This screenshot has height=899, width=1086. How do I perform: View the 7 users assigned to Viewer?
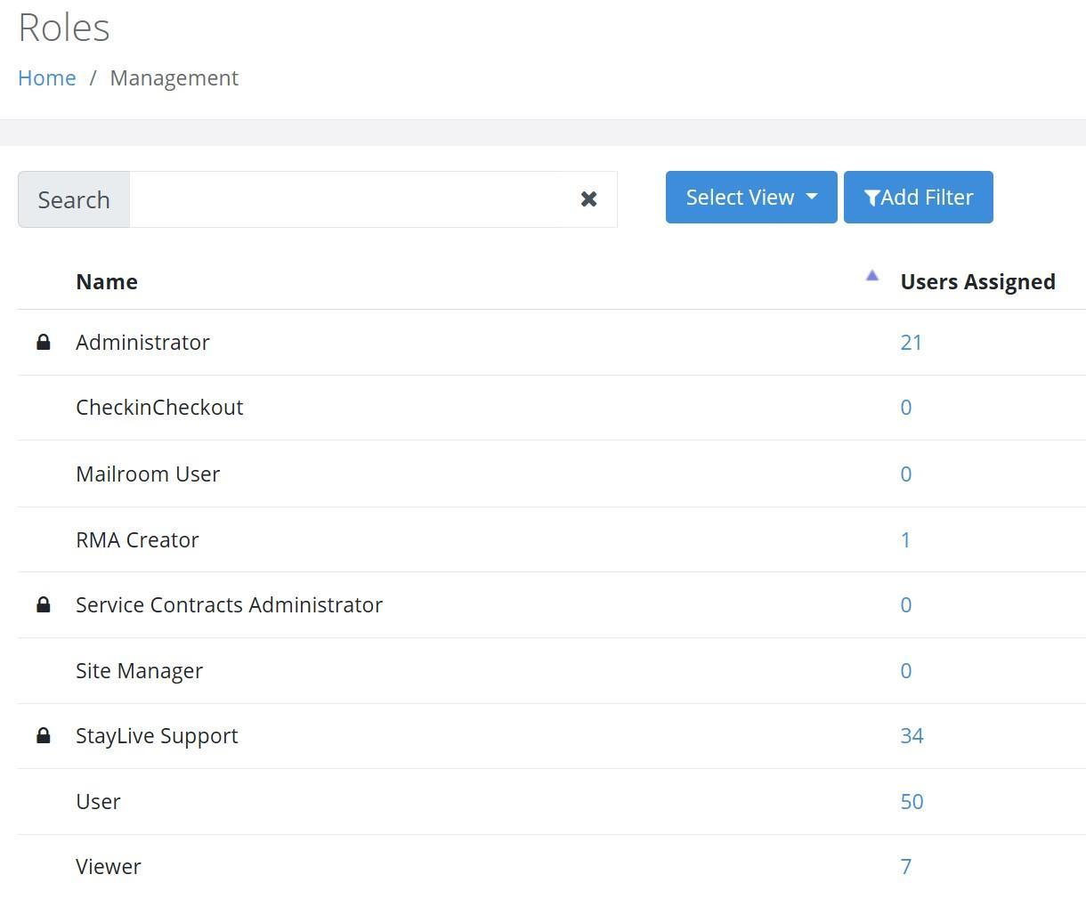click(906, 866)
